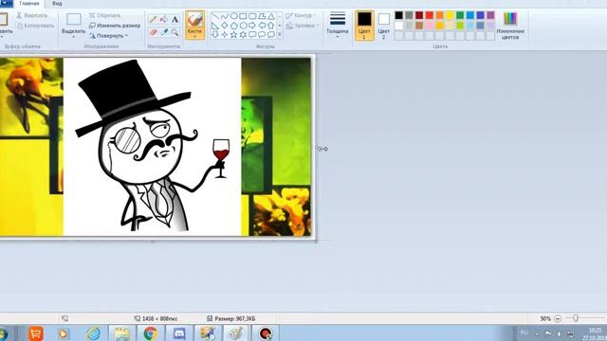Click the Обрезать crop button
Viewport: 607px width, 341px height.
click(x=105, y=15)
